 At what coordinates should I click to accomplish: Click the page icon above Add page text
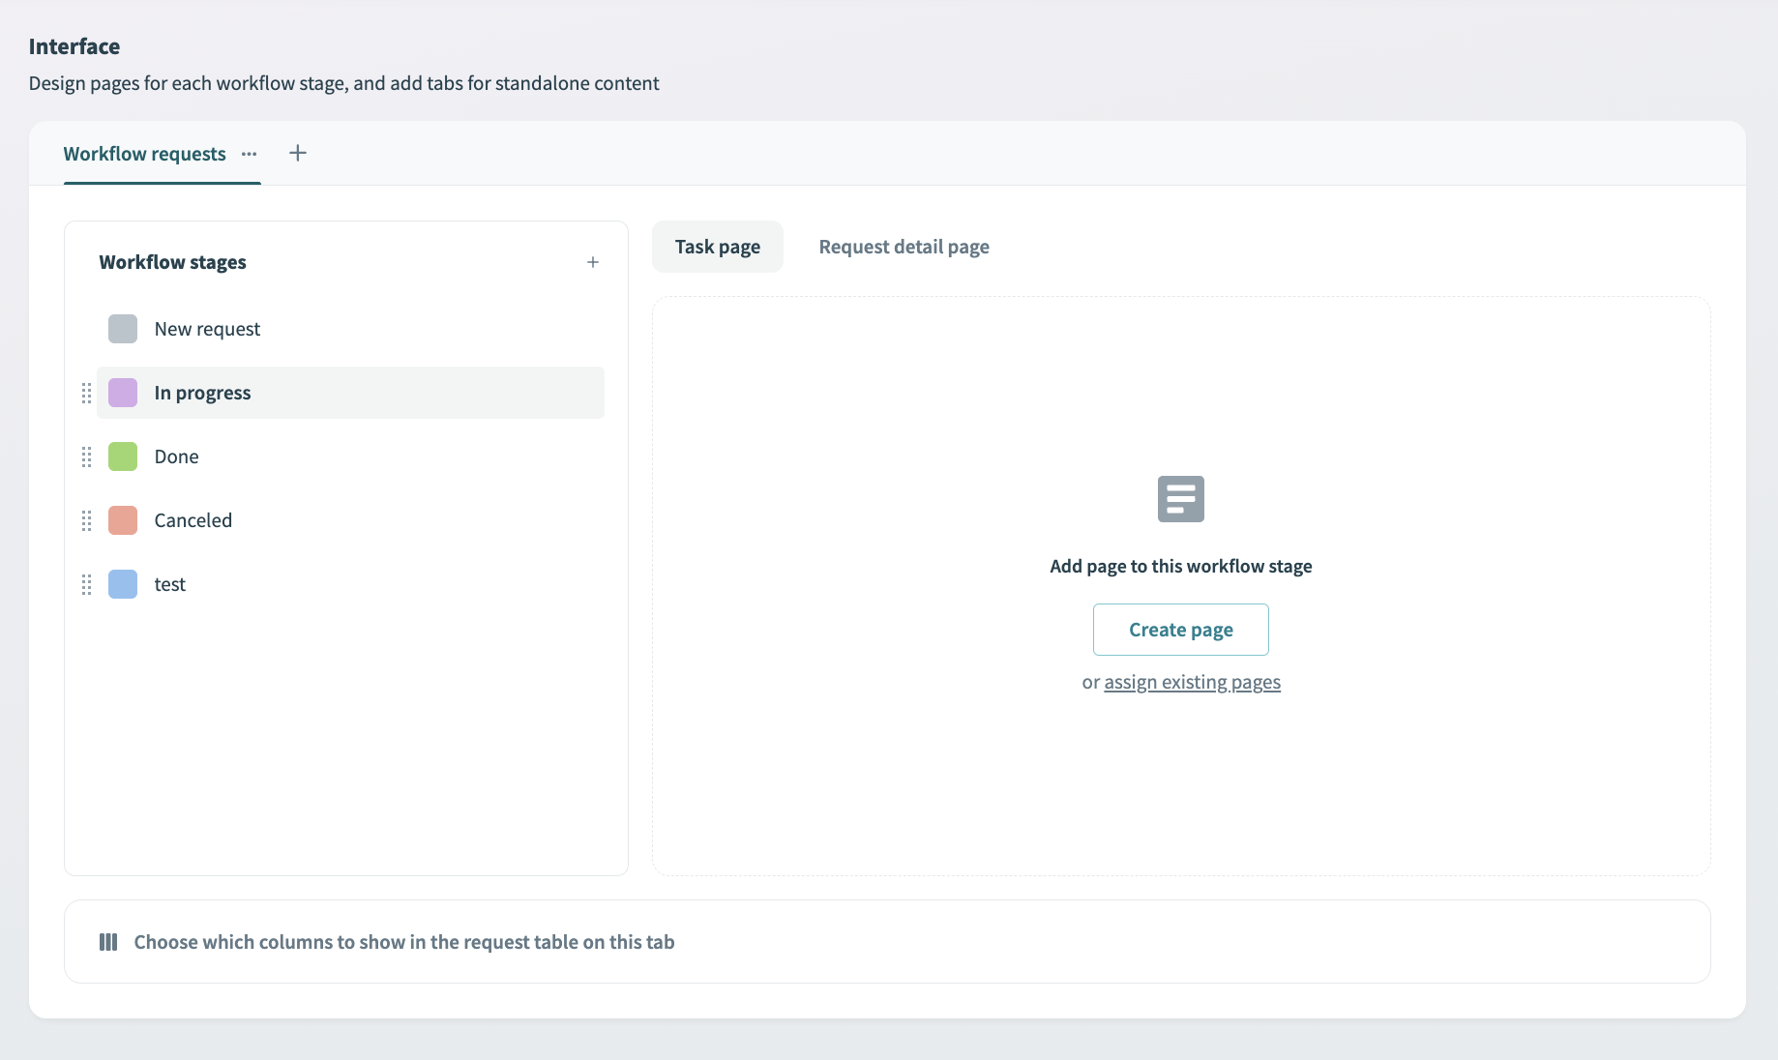pyautogui.click(x=1180, y=499)
